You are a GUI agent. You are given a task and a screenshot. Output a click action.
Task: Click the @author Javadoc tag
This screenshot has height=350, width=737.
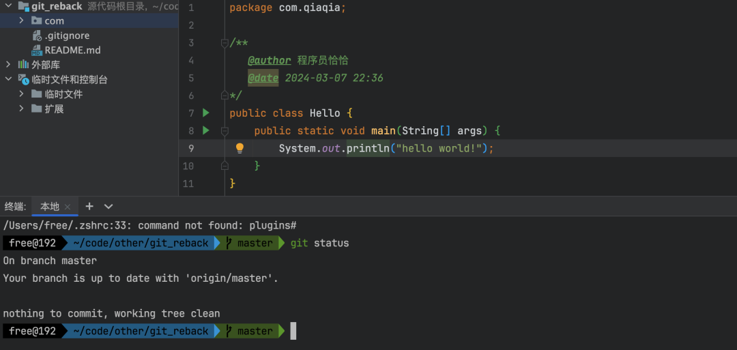coord(269,61)
